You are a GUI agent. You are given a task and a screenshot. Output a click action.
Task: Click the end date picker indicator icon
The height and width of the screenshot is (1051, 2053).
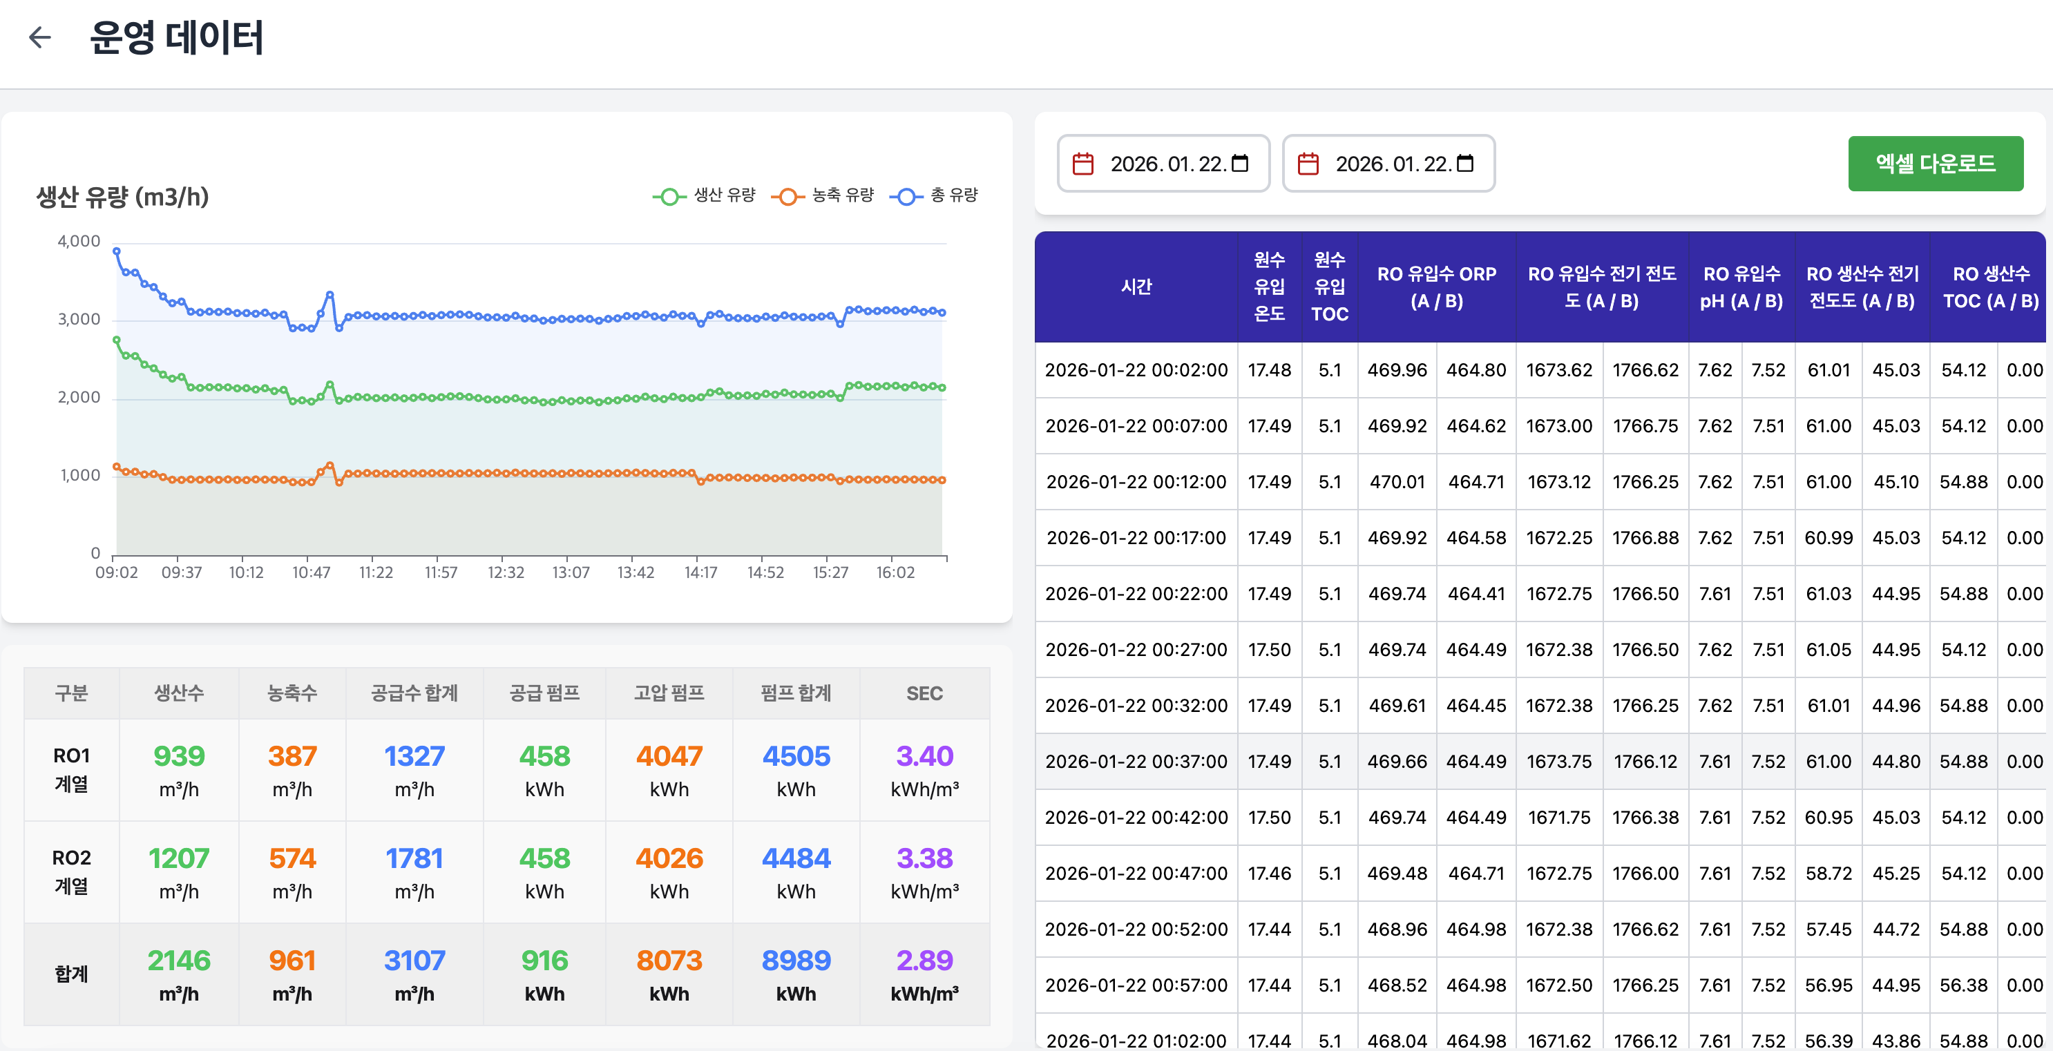pyautogui.click(x=1465, y=164)
